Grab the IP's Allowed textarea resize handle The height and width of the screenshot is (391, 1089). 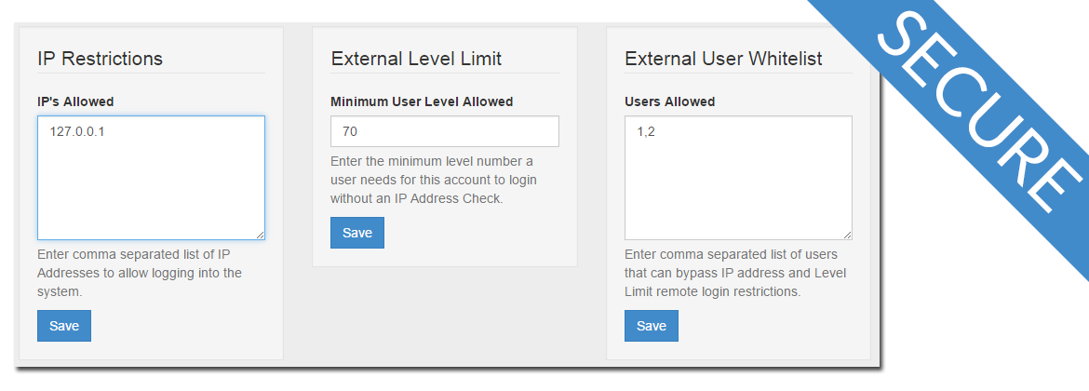tap(260, 236)
